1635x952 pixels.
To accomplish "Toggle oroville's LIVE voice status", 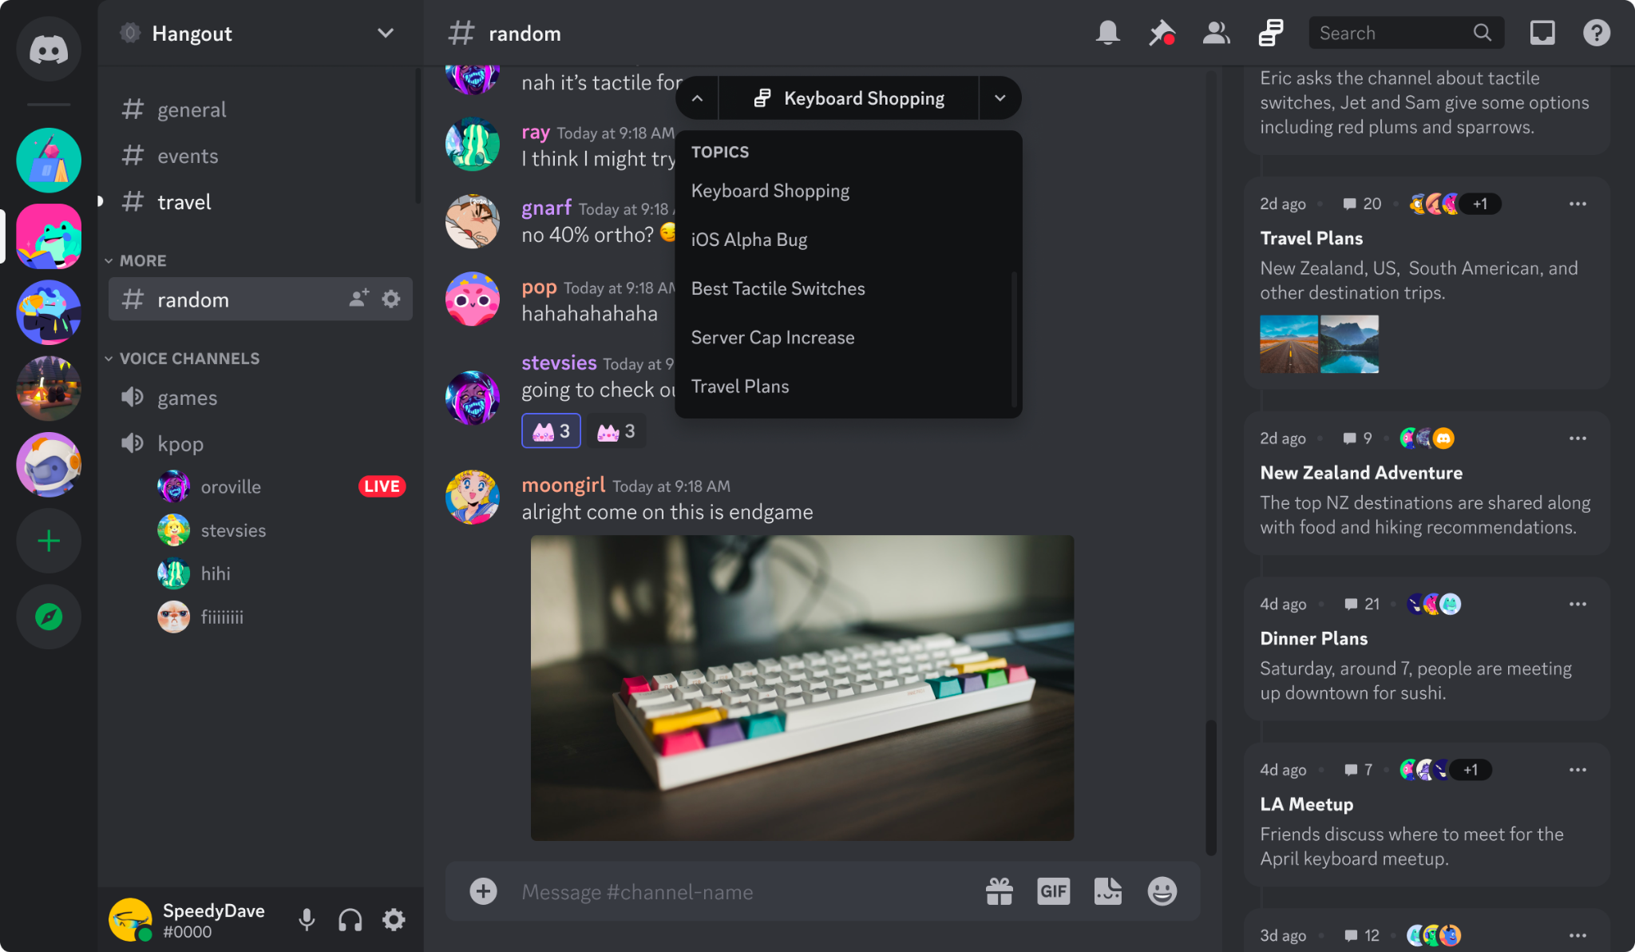I will click(x=382, y=485).
